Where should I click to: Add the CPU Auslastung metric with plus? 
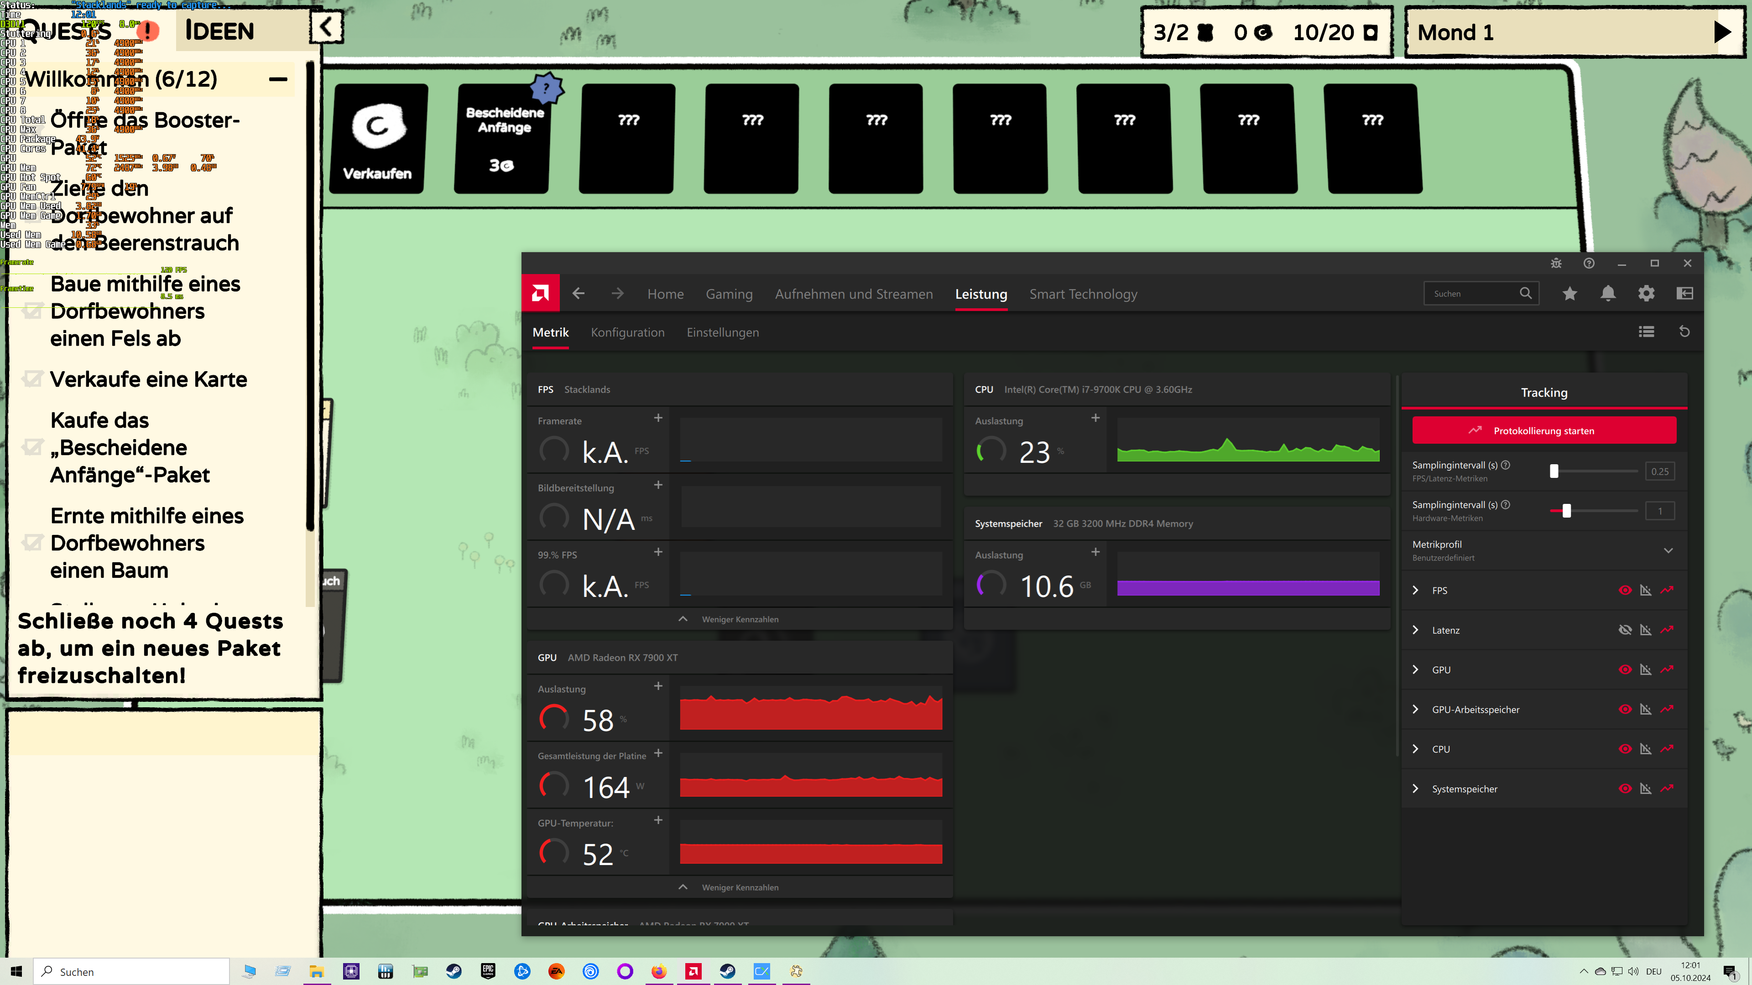point(1095,417)
